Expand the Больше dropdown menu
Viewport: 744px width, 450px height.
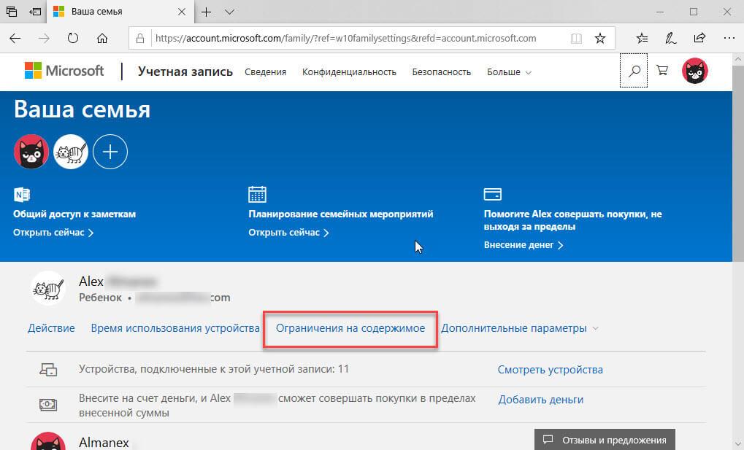coord(509,72)
